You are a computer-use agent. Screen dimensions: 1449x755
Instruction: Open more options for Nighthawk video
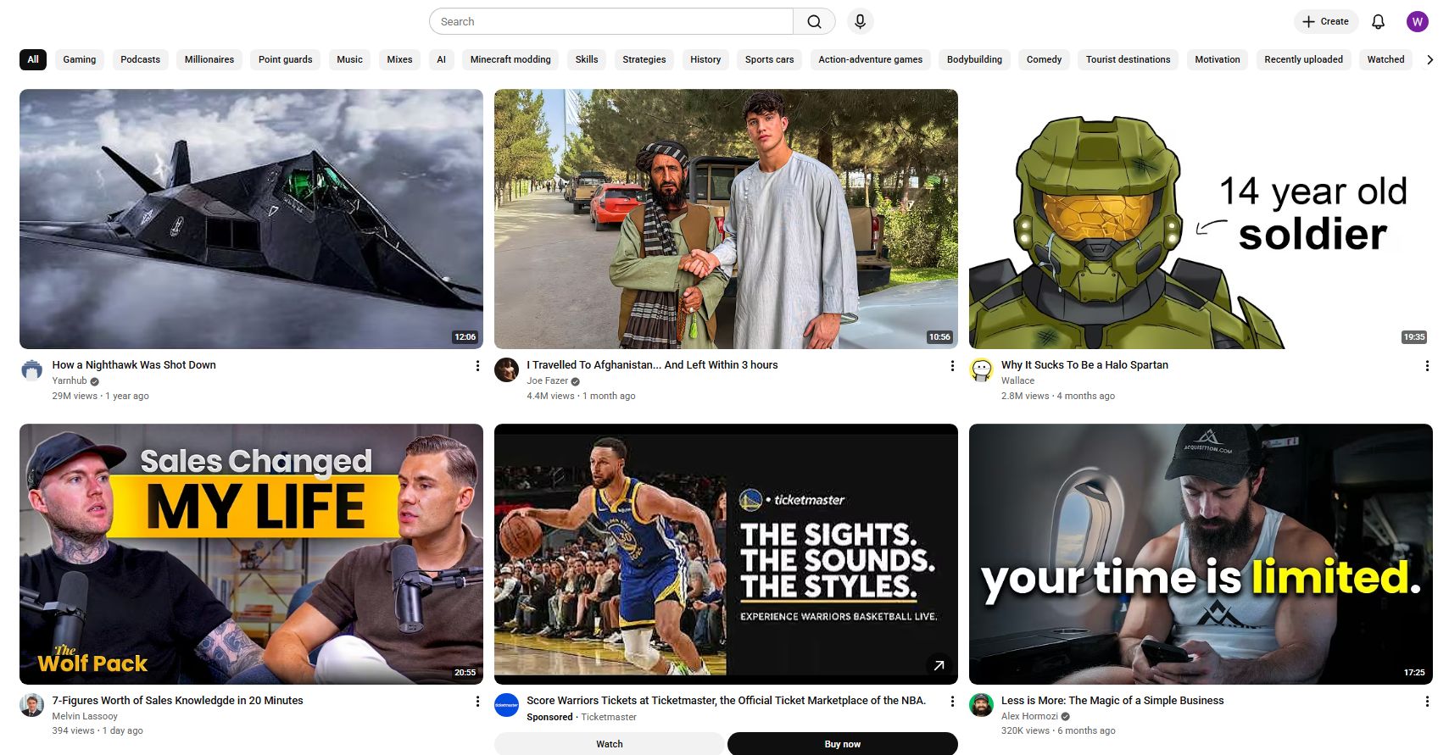point(477,366)
